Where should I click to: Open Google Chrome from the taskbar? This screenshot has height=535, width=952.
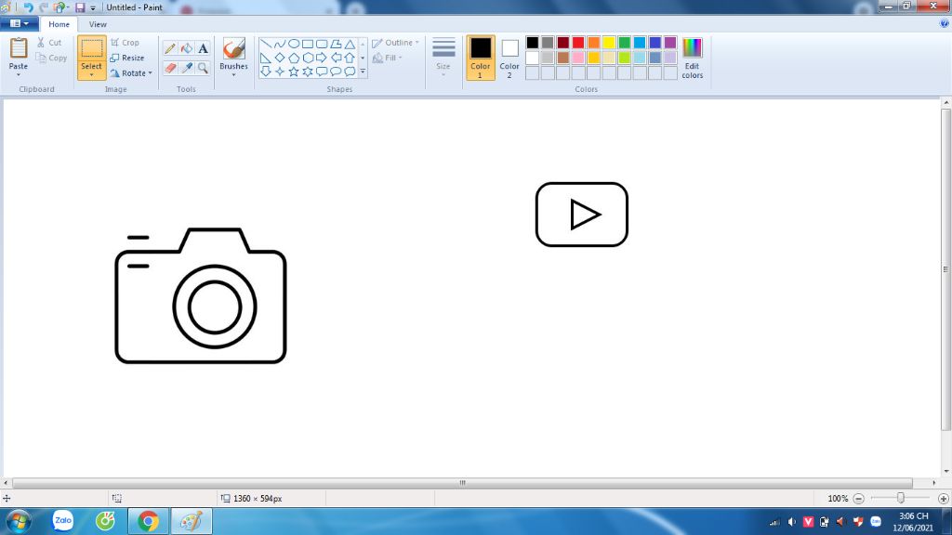pos(148,521)
